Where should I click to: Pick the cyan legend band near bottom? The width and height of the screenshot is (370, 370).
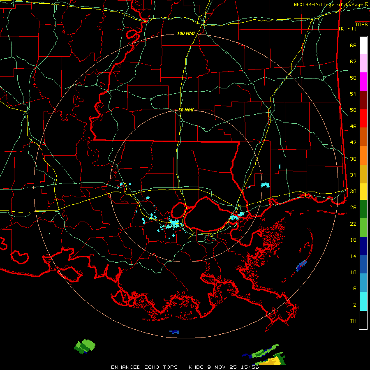[363, 301]
